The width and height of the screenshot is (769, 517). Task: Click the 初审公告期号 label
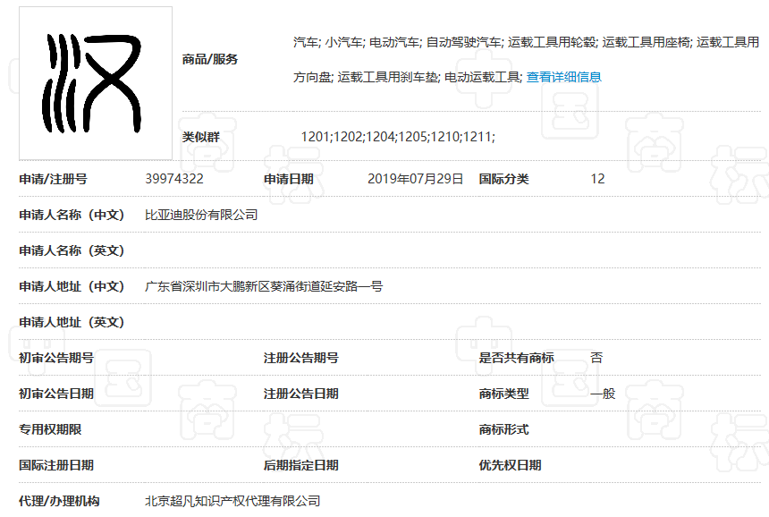pyautogui.click(x=56, y=358)
